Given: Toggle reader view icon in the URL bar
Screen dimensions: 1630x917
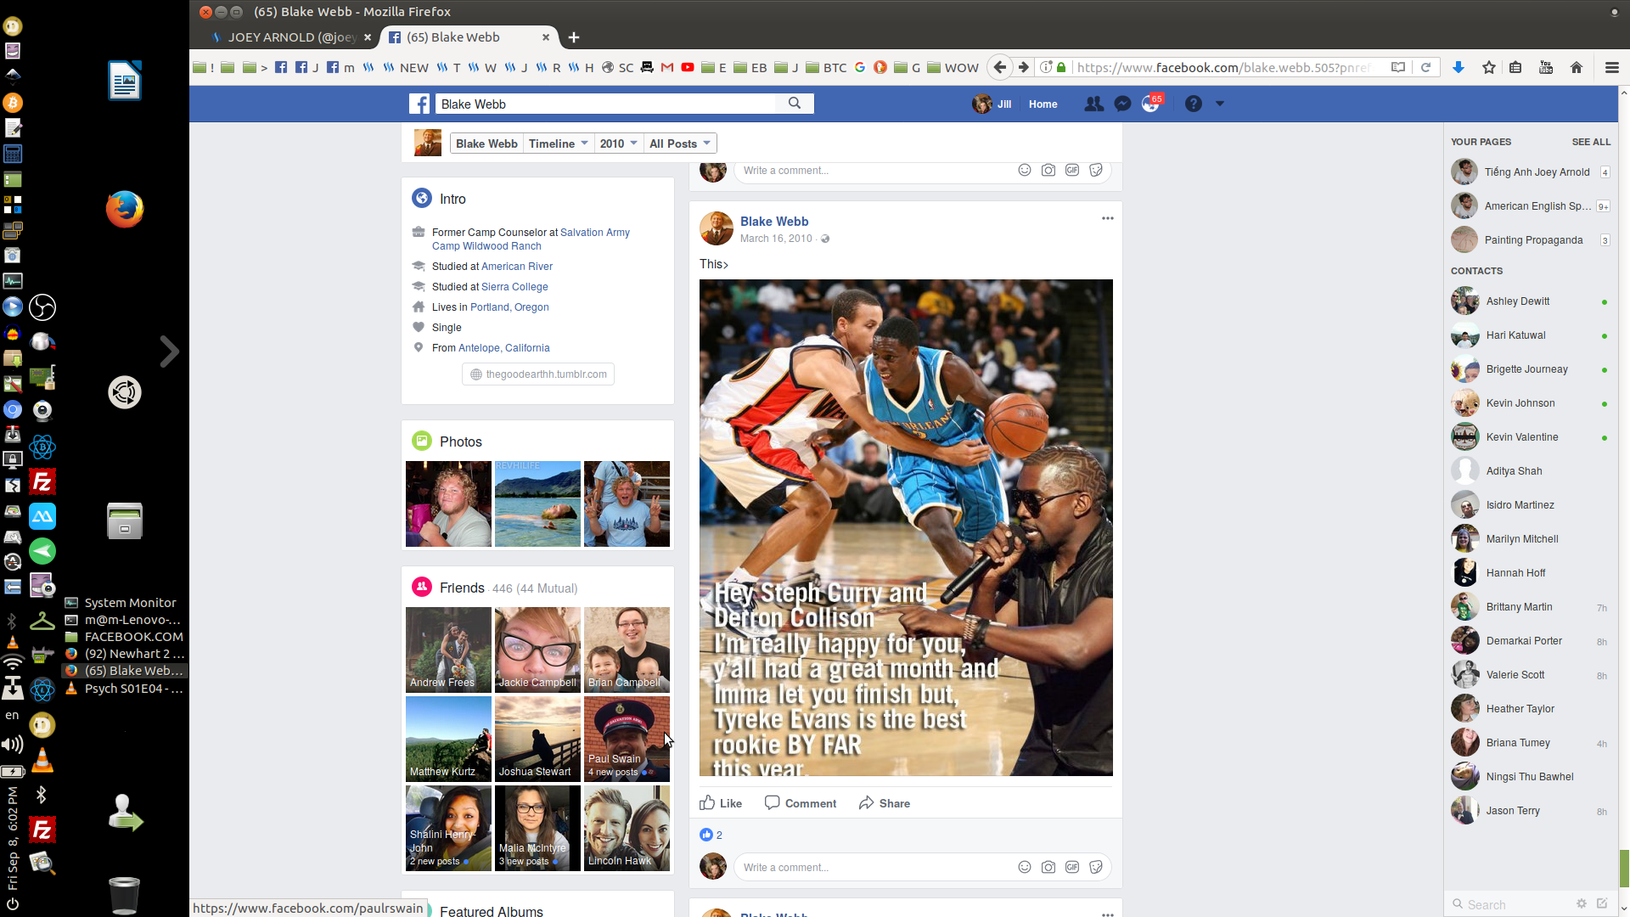Looking at the screenshot, I should click(x=1397, y=67).
